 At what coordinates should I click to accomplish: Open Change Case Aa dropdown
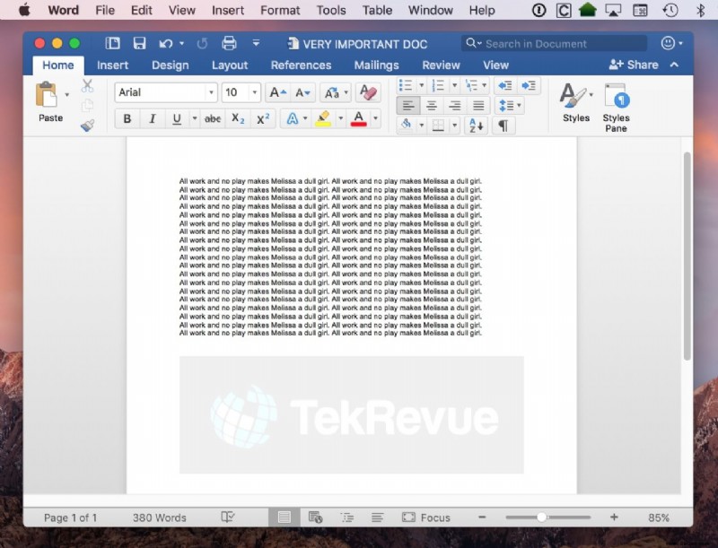336,93
